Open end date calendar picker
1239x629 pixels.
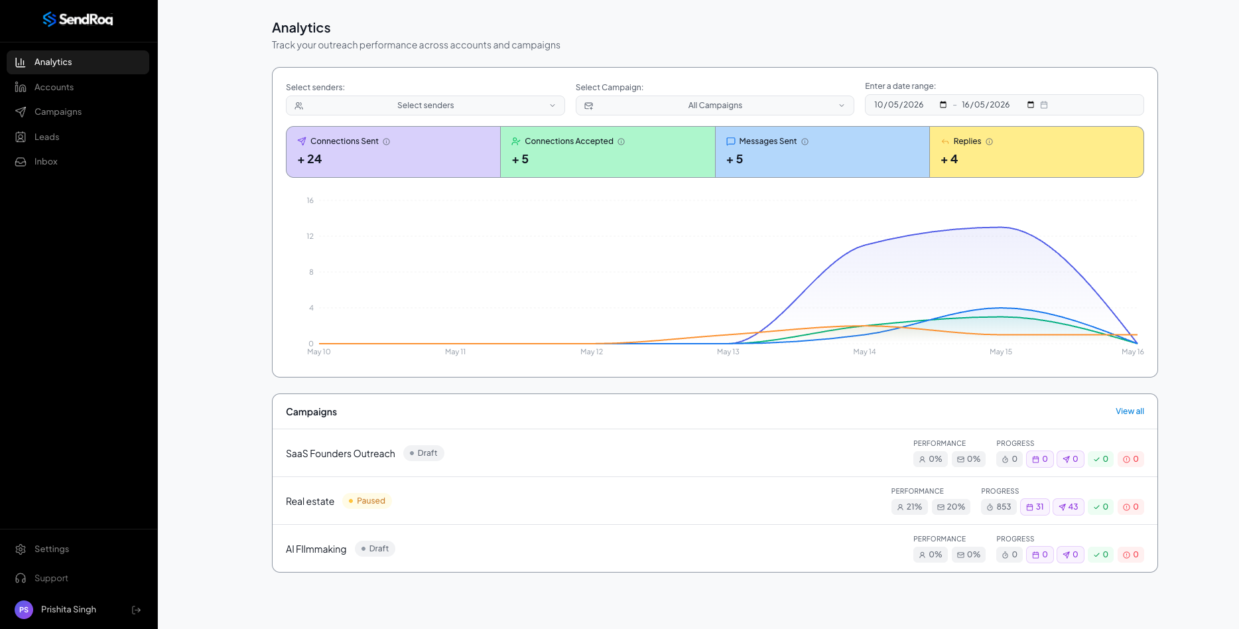click(x=1031, y=105)
